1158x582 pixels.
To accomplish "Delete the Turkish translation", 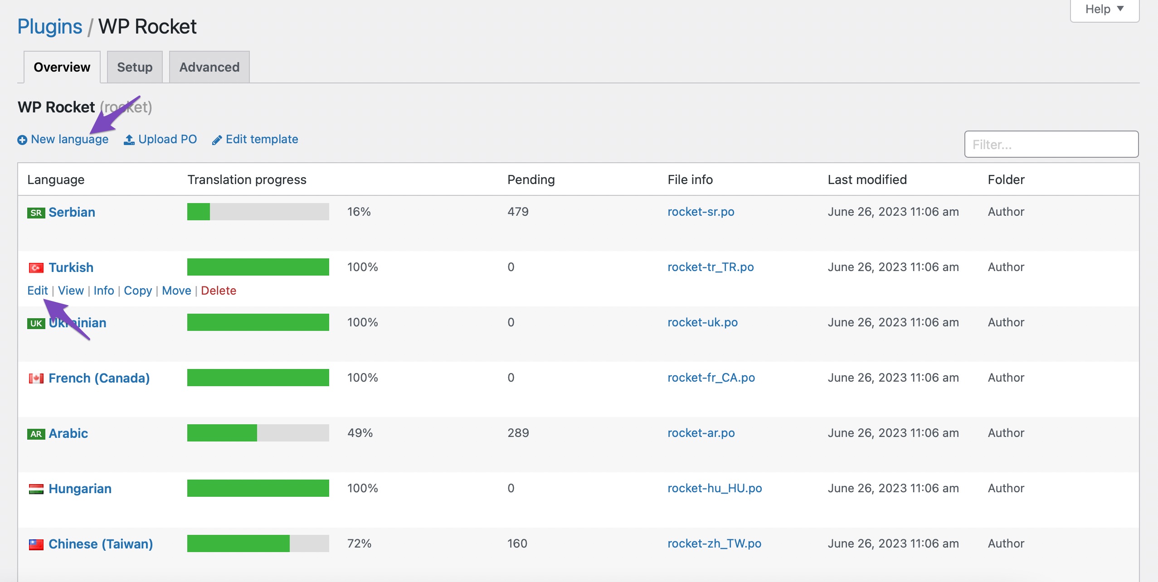I will click(x=219, y=291).
